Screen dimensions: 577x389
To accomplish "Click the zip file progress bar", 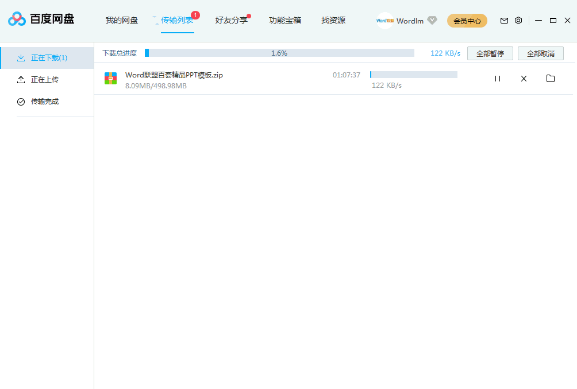I will (414, 75).
